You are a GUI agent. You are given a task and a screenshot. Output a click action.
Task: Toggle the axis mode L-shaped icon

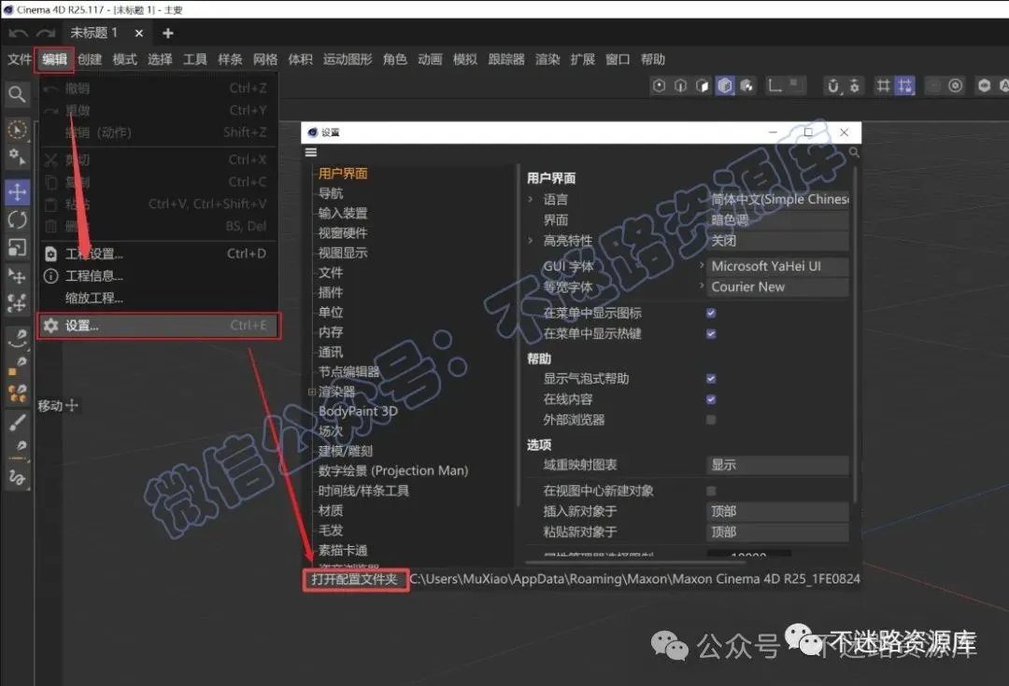point(775,86)
